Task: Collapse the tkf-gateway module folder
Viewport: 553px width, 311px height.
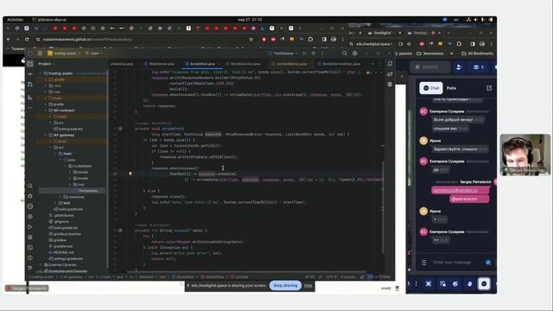Action: click(46, 135)
